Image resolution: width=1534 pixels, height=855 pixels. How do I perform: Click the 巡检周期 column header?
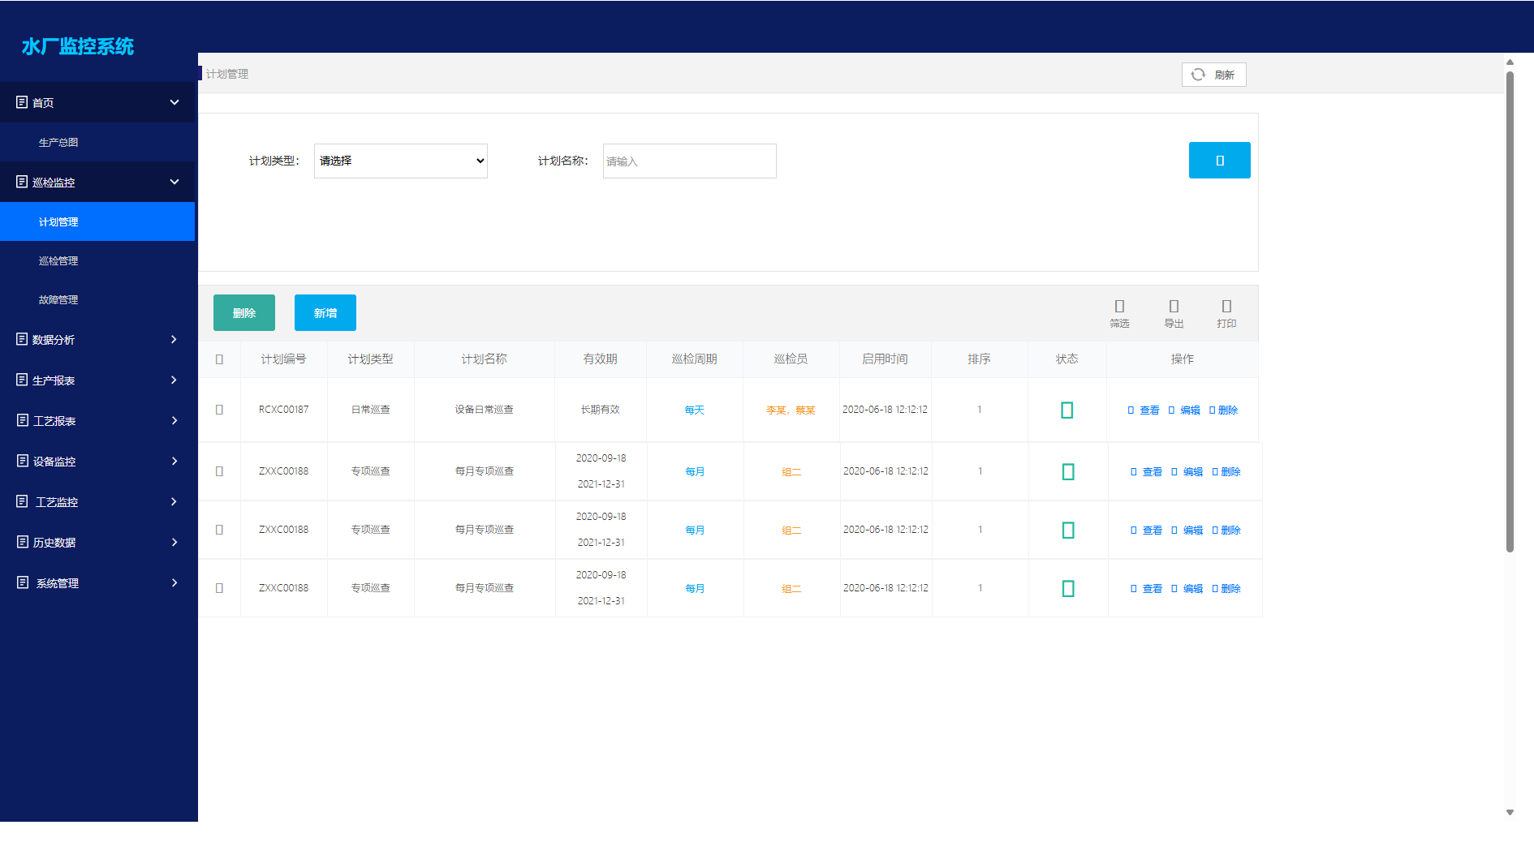694,359
